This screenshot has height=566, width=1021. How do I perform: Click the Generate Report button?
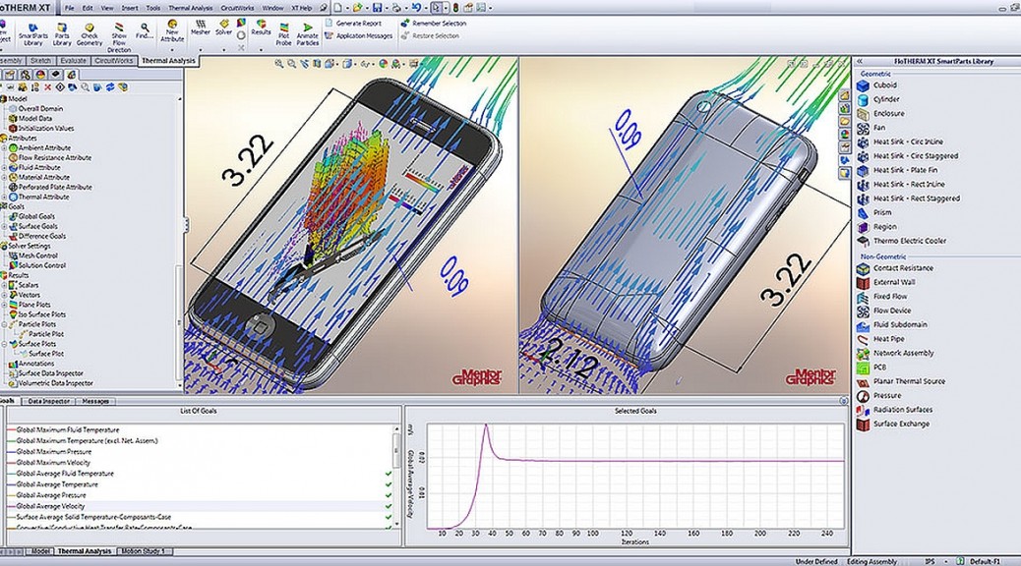pyautogui.click(x=359, y=25)
